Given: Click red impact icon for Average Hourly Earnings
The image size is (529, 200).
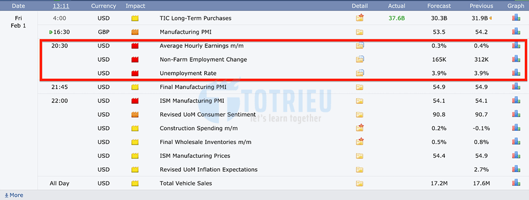Looking at the screenshot, I should (135, 46).
